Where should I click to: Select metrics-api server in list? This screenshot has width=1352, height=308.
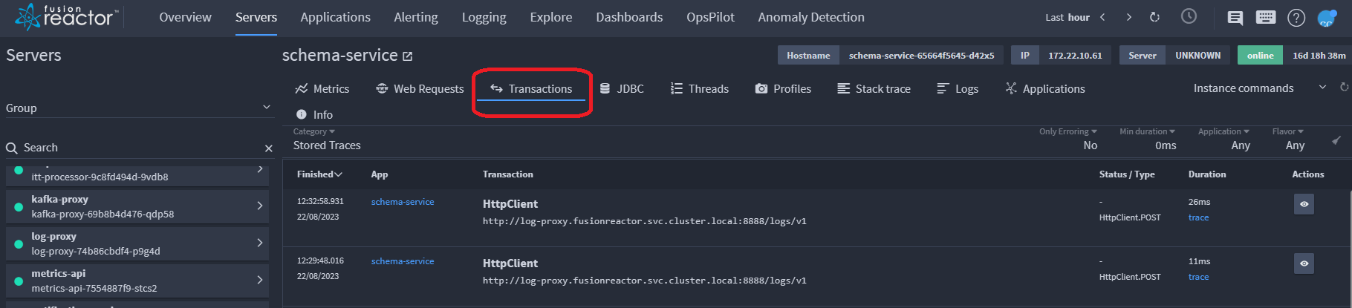137,281
